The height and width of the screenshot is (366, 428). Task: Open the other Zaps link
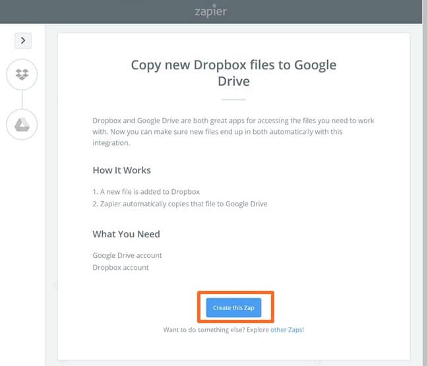point(287,329)
